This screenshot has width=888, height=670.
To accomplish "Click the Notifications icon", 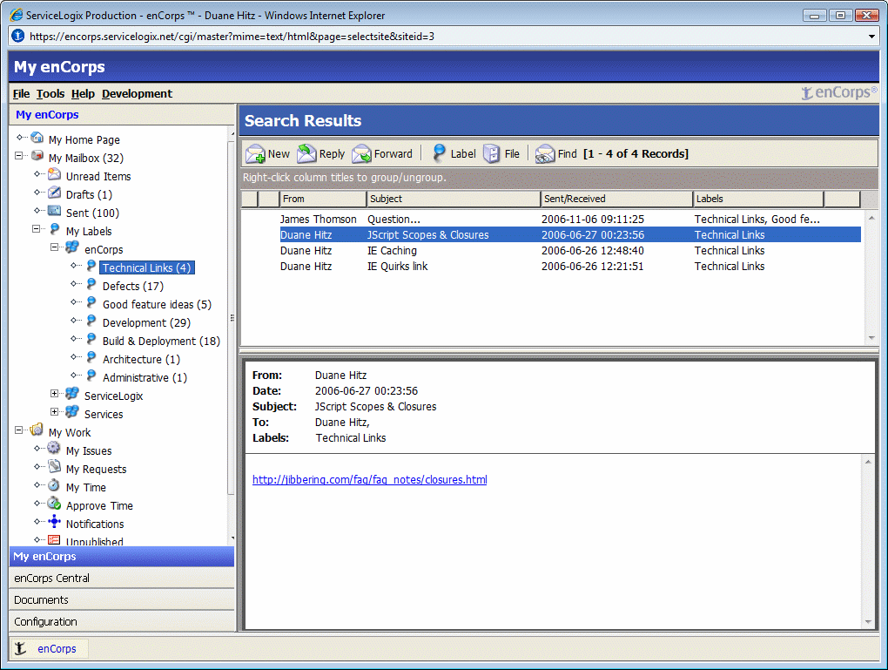I will (x=54, y=522).
